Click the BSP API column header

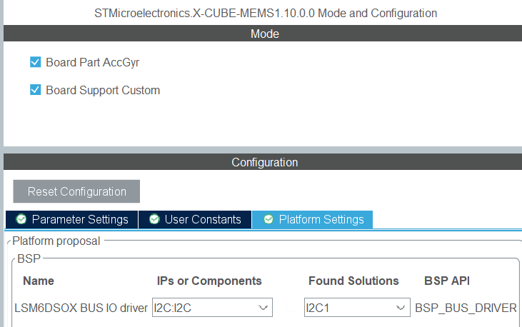coord(446,281)
